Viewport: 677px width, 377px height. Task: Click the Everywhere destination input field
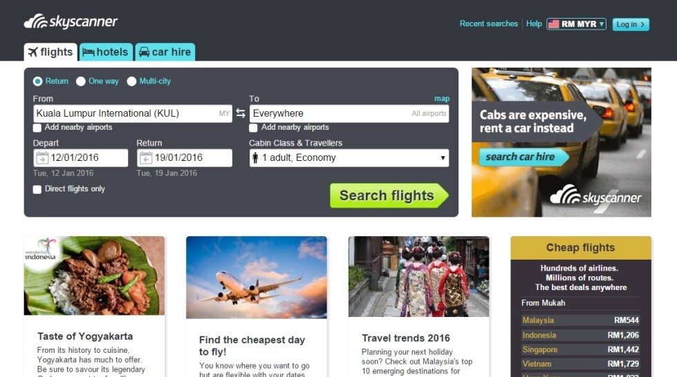click(x=349, y=113)
